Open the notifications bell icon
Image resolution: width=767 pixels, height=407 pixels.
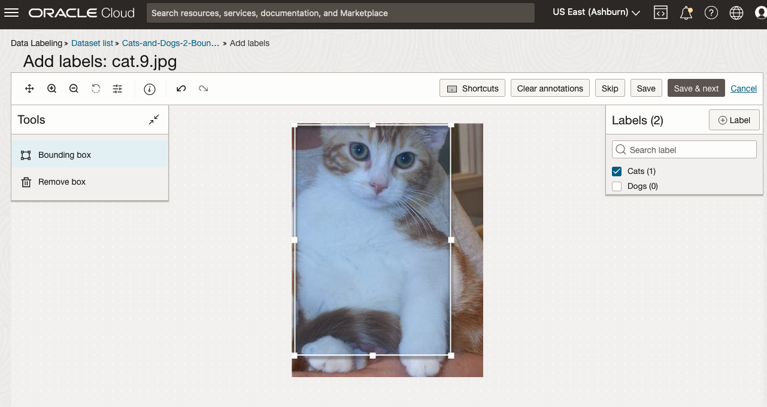[686, 13]
